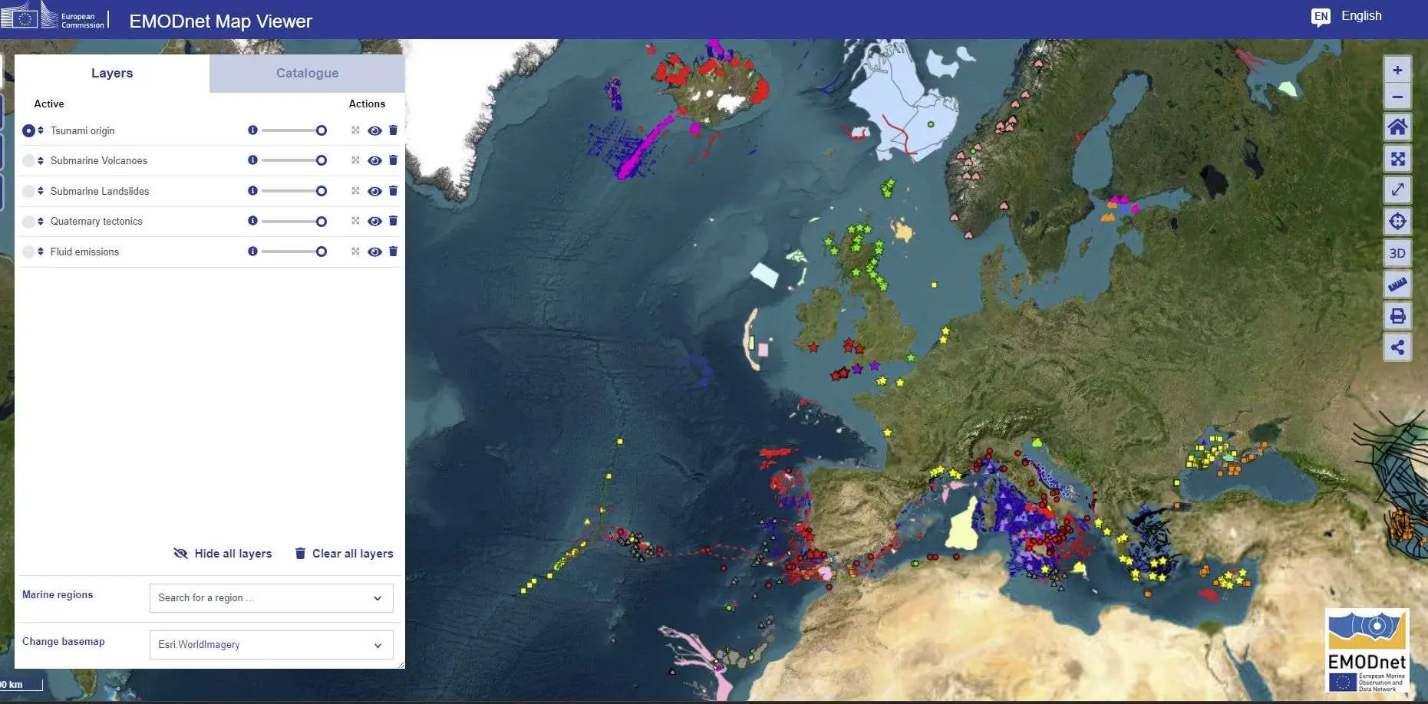Toggle visibility of Quaternary tectonics layer
The image size is (1428, 704).
[374, 222]
